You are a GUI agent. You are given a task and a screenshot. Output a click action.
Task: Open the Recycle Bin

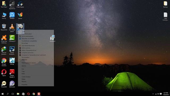(x=4, y=27)
